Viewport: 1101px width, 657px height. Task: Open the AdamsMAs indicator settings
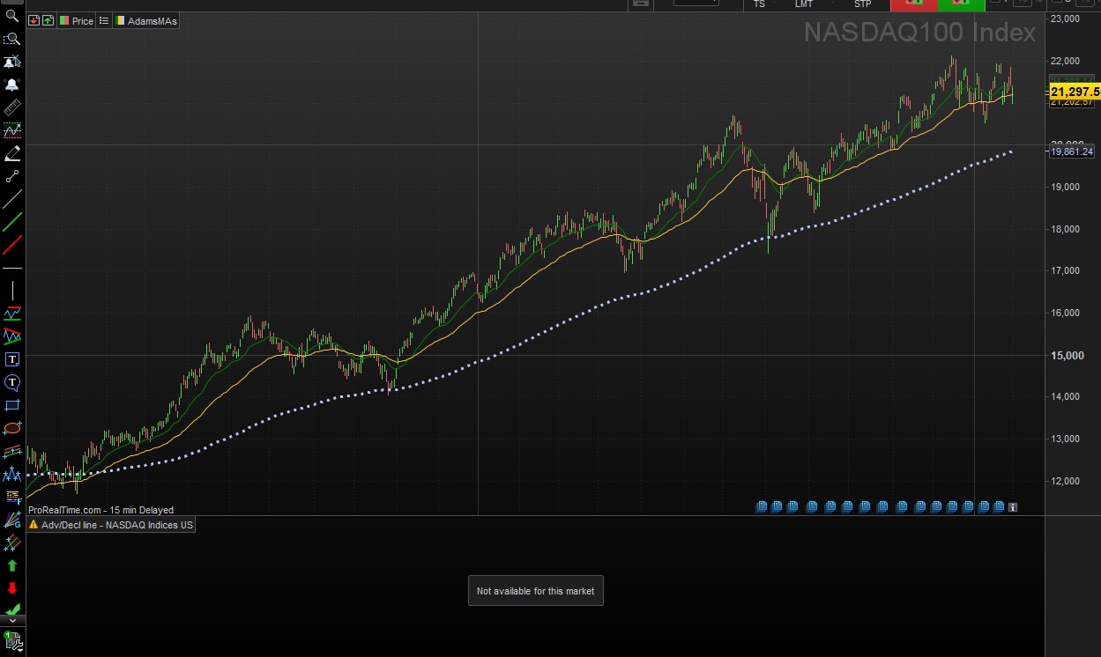(x=146, y=20)
